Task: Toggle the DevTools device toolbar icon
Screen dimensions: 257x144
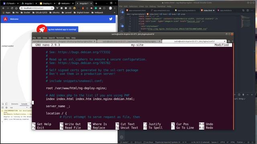Action: (x=6, y=104)
